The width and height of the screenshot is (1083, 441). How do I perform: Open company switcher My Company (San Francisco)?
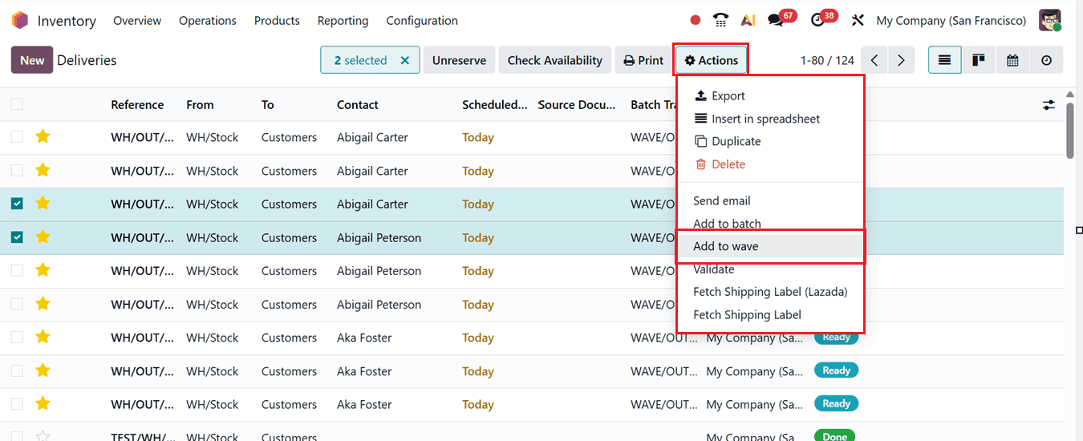tap(951, 21)
